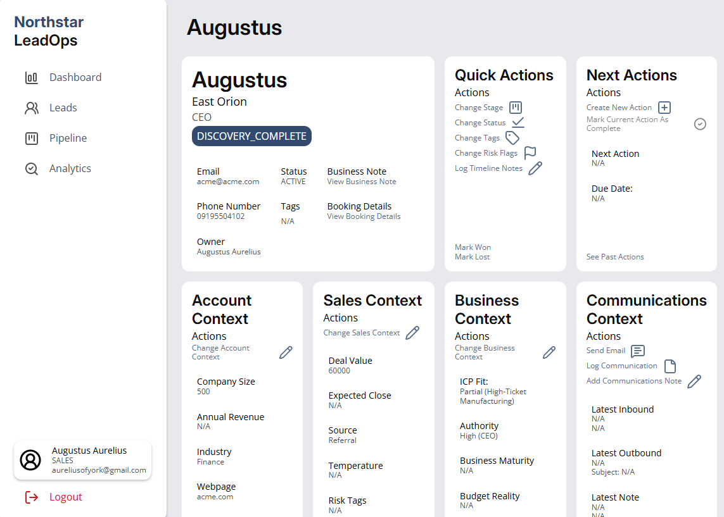Image resolution: width=724 pixels, height=517 pixels.
Task: Click the Log Communication document icon
Action: tap(670, 366)
